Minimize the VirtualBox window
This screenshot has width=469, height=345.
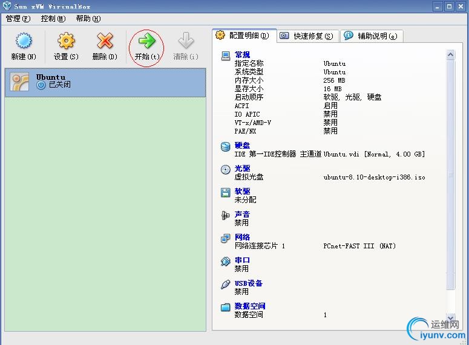tap(438, 6)
